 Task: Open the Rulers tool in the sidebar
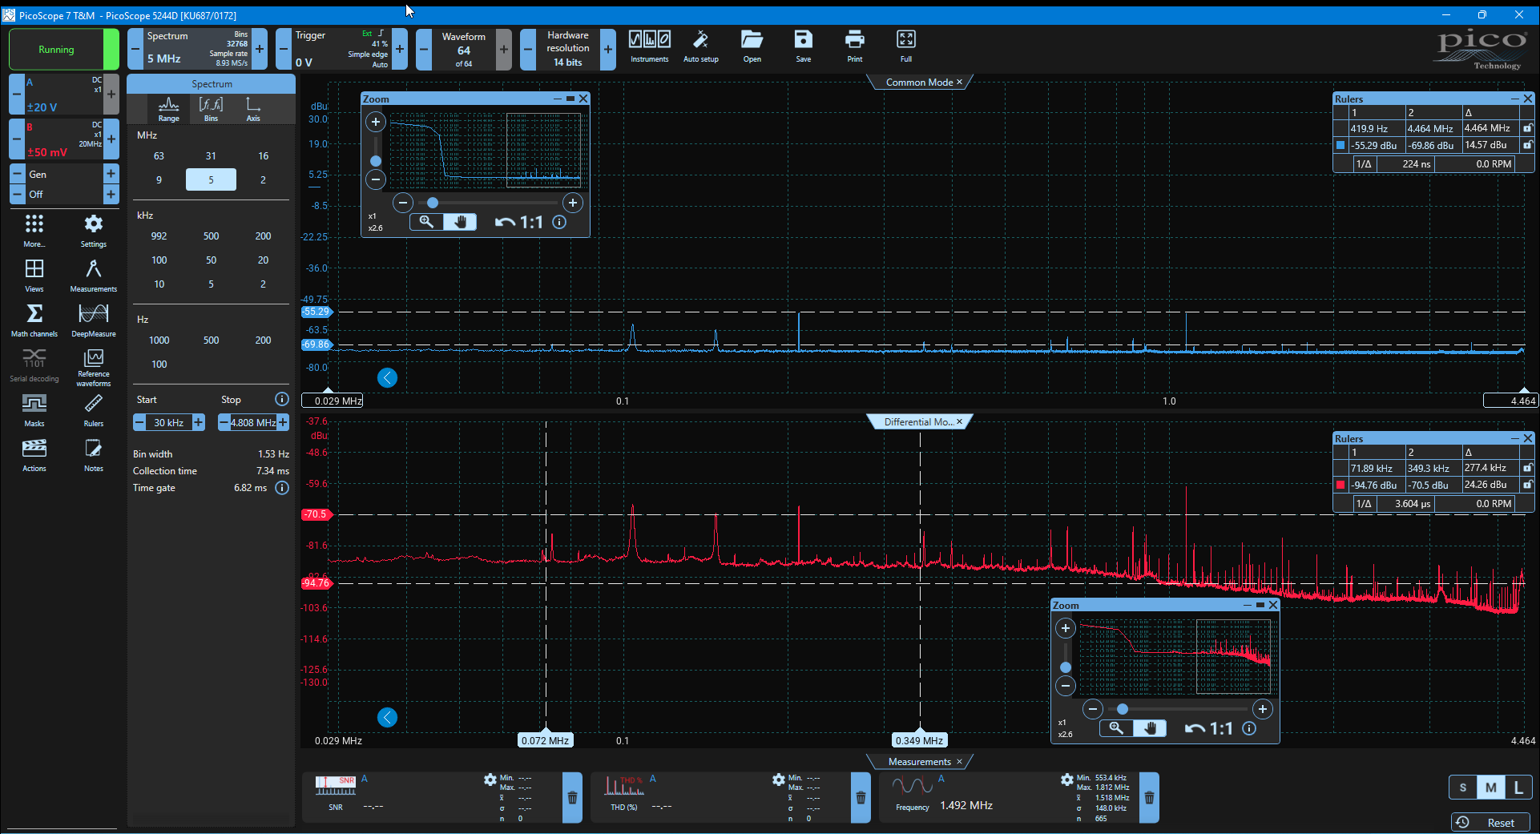tap(94, 410)
